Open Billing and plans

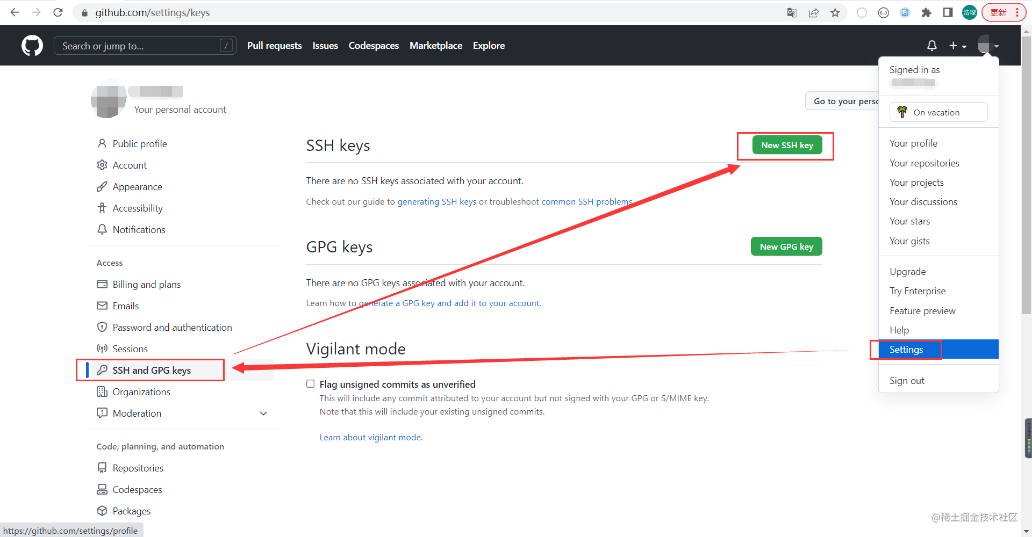click(x=146, y=284)
